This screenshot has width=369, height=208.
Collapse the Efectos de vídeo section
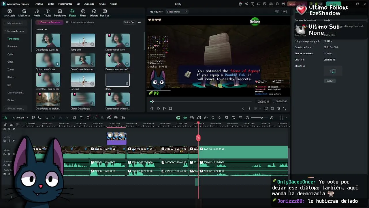[x=14, y=31]
